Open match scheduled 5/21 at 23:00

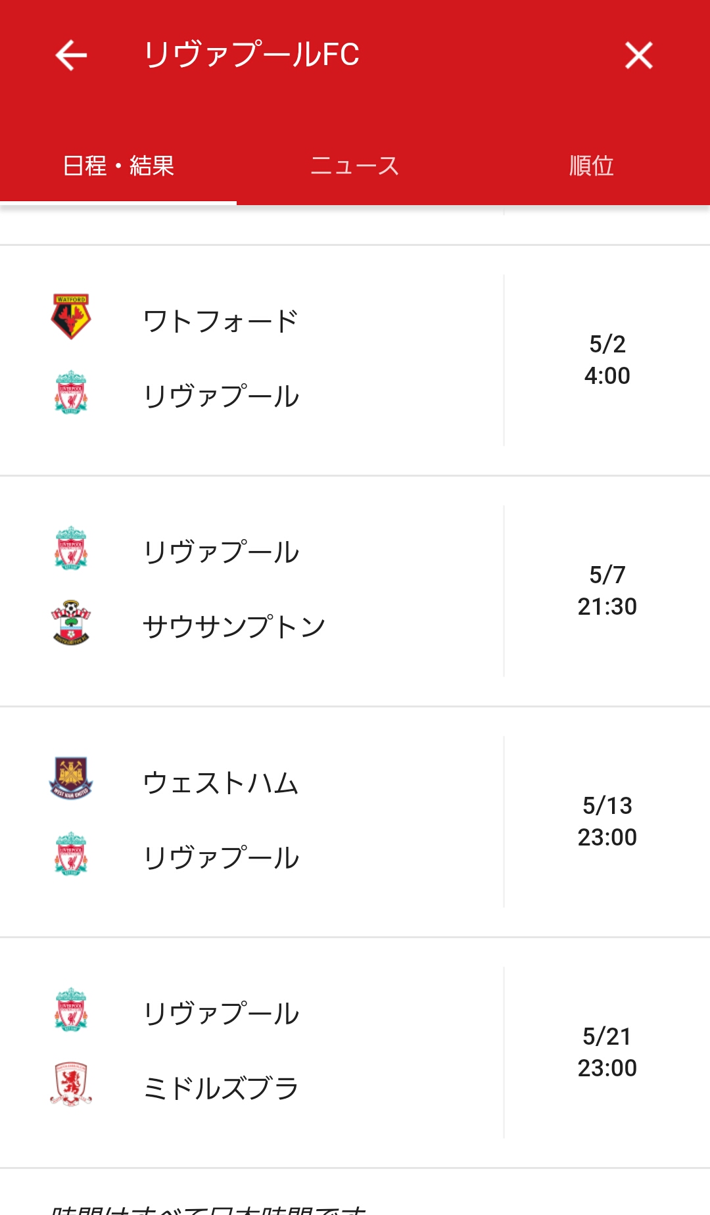click(x=607, y=1053)
